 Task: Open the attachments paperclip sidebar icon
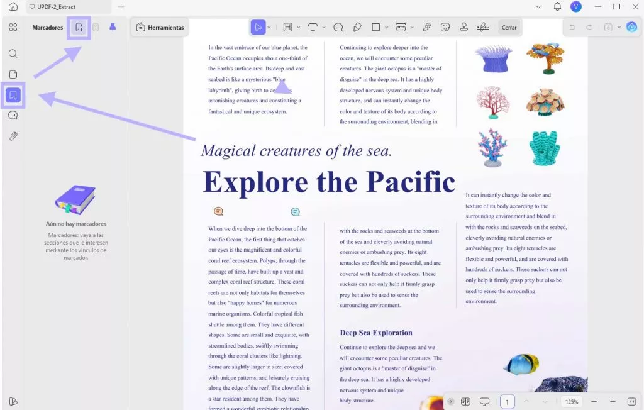(13, 136)
